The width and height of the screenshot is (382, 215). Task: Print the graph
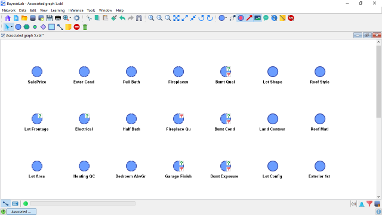click(58, 18)
